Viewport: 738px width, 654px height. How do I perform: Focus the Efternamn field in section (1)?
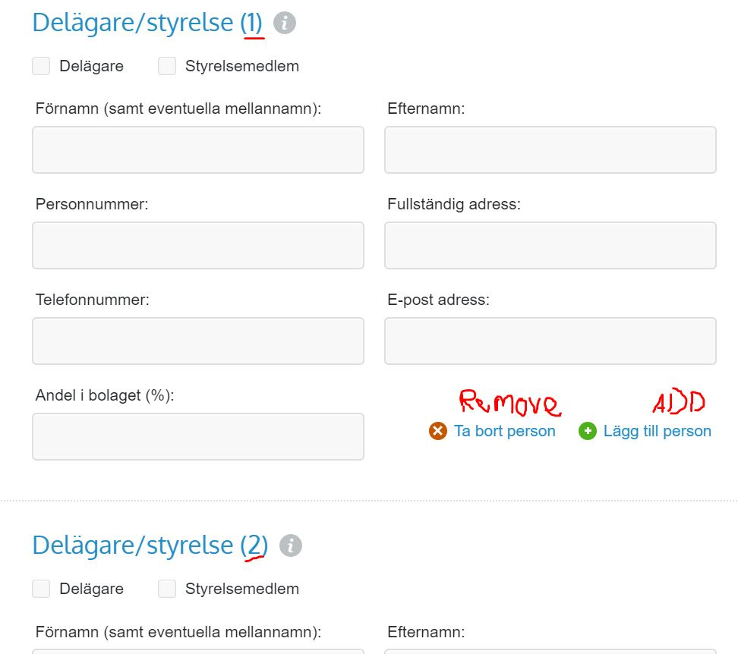click(550, 149)
